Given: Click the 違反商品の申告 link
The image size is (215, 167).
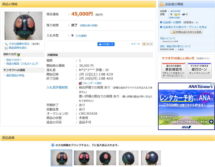Looking at the screenshot, I should (x=15, y=75).
